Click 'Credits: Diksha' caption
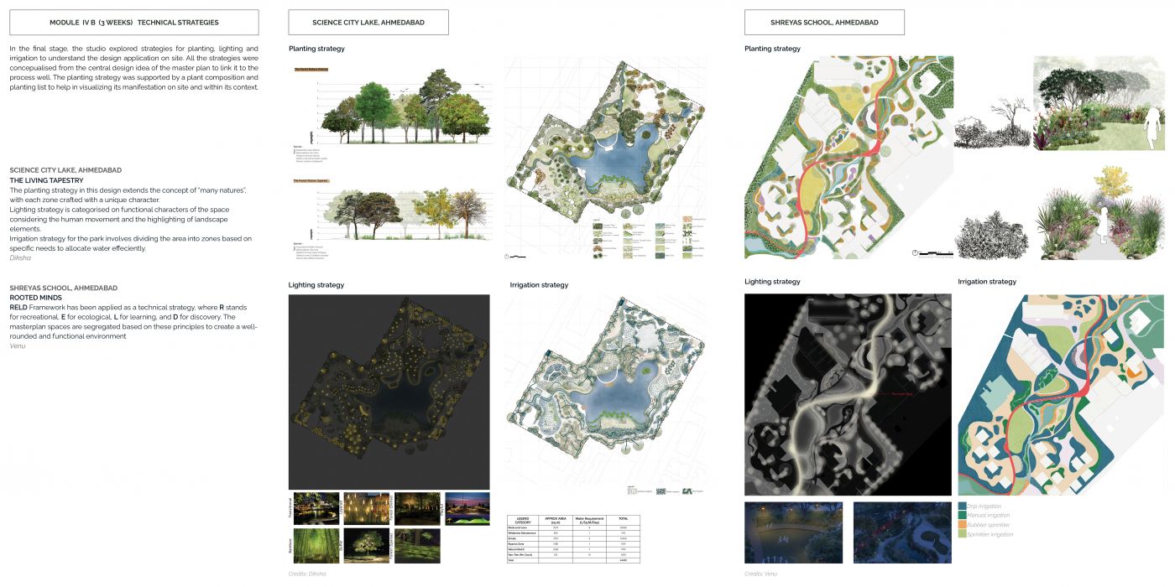The width and height of the screenshot is (1175, 587). (x=307, y=574)
